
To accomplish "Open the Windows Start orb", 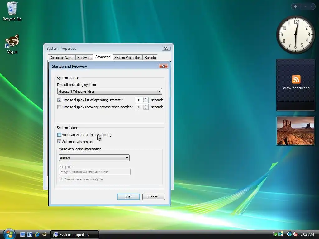I will pos(9,234).
